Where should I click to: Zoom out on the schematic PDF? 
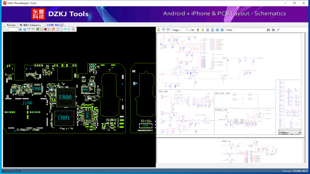point(217,30)
